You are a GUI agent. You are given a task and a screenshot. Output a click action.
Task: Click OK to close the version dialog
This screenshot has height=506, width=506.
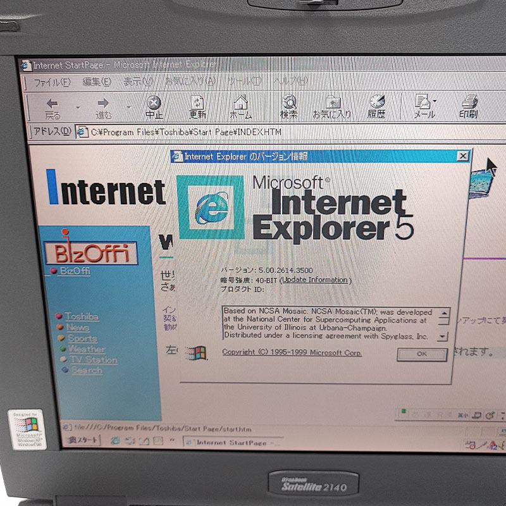tap(421, 354)
